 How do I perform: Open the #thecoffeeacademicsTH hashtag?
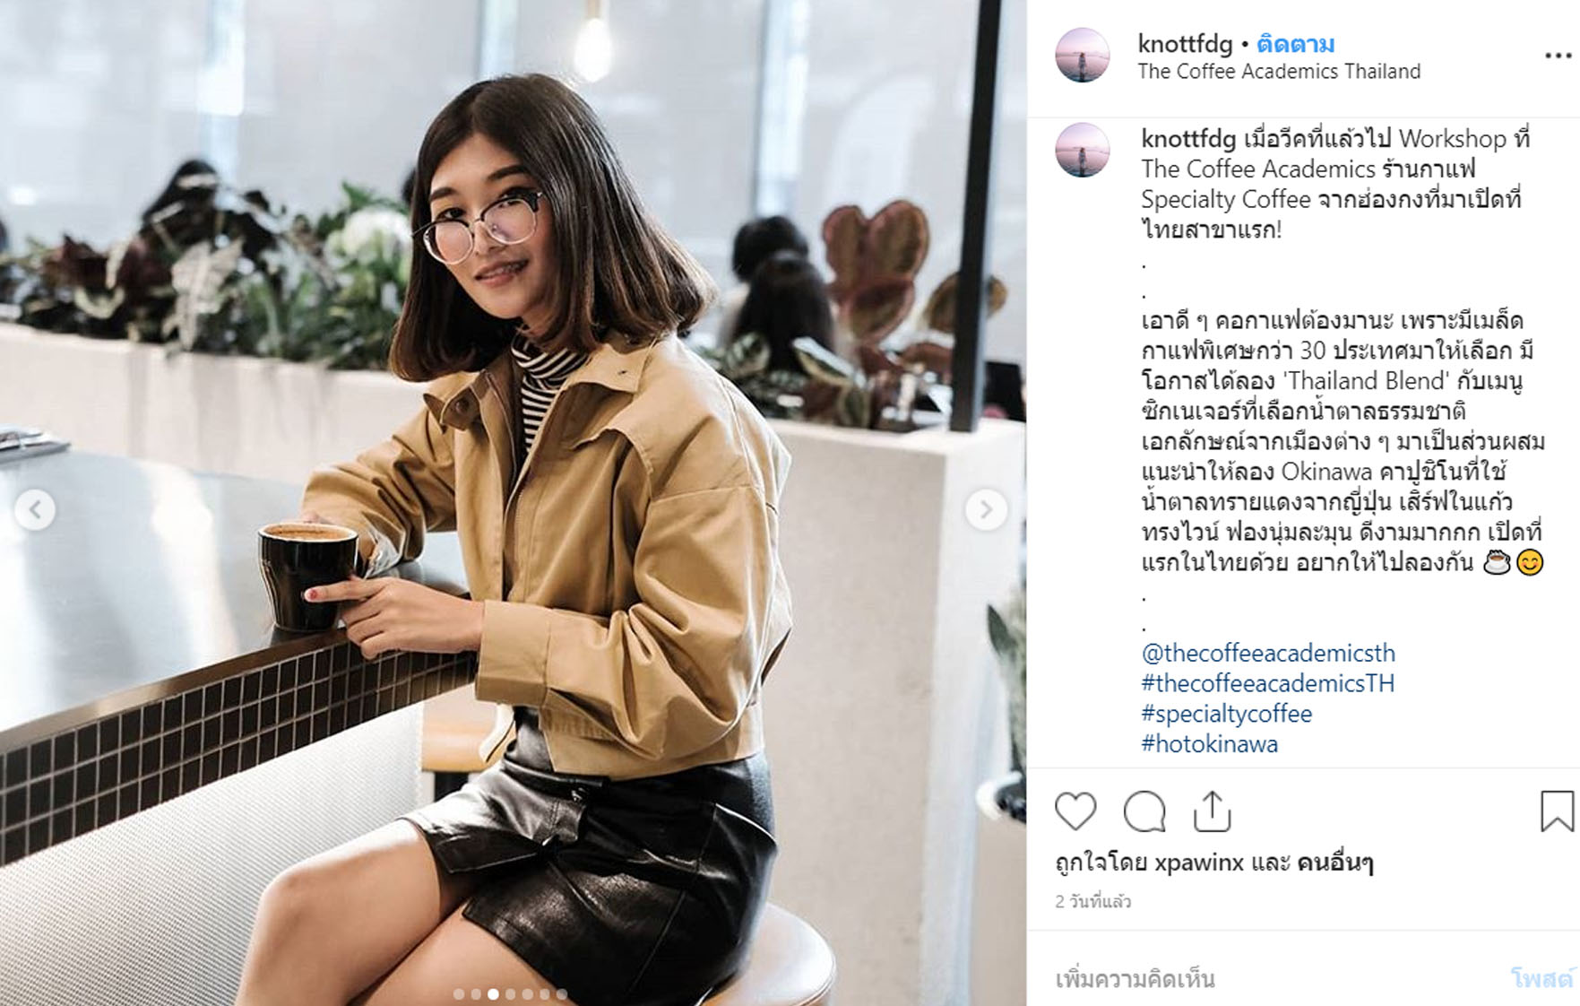point(1268,683)
